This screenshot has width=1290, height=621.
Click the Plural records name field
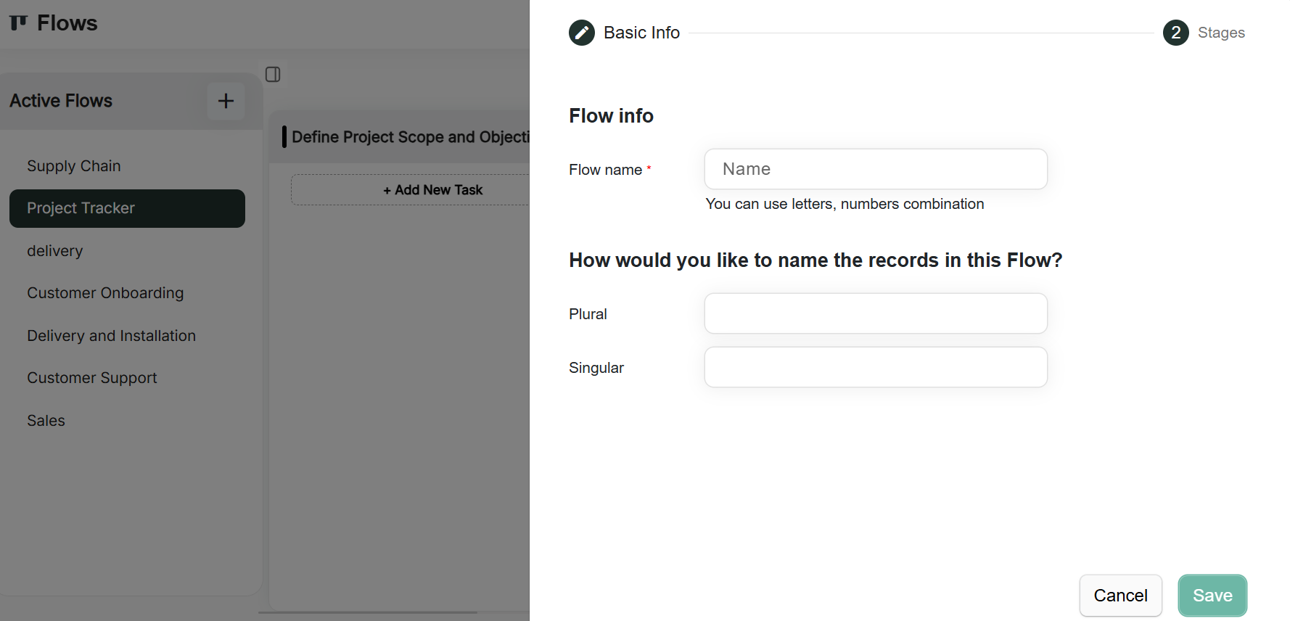tap(875, 313)
